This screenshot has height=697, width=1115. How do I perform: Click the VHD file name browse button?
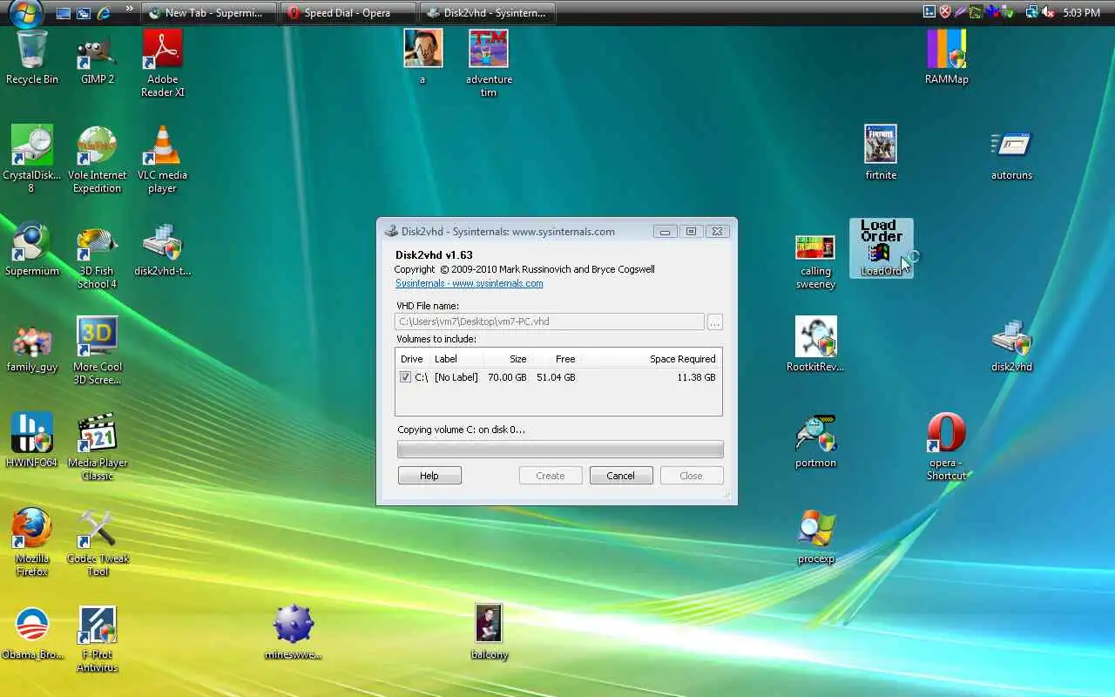click(715, 322)
